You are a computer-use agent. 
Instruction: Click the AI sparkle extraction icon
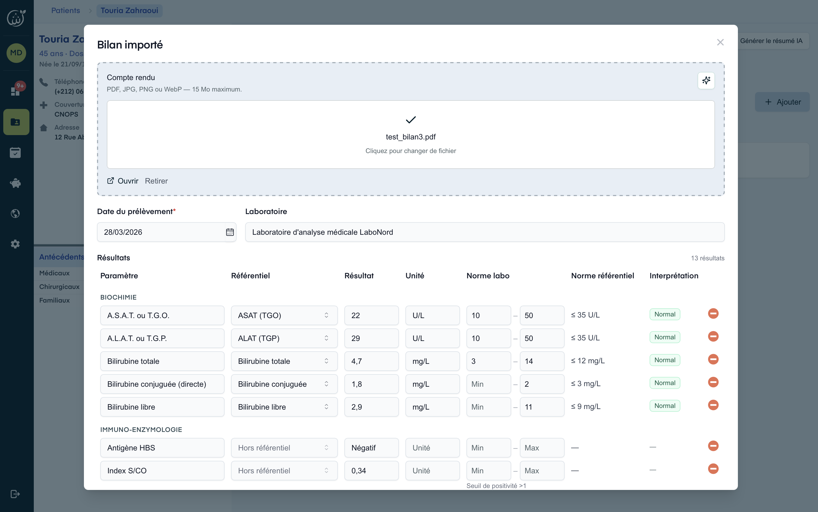[x=706, y=81]
